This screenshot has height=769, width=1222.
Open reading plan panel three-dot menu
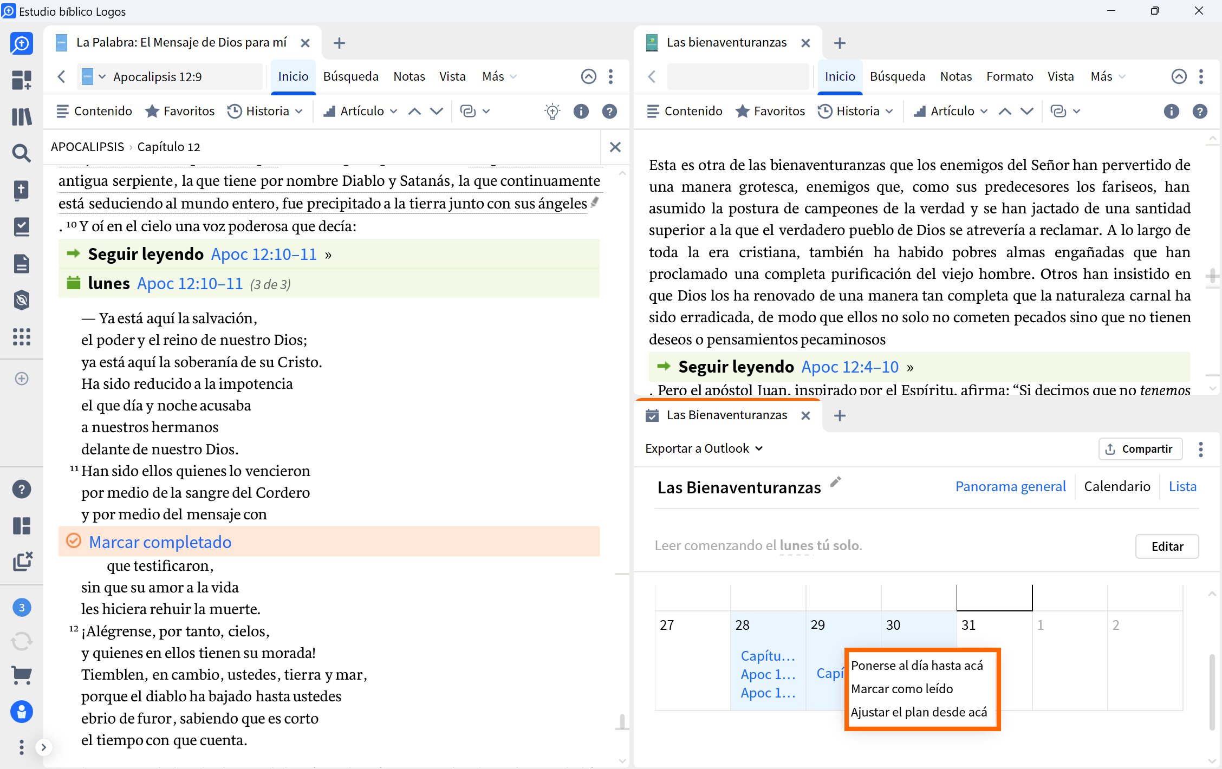1201,449
